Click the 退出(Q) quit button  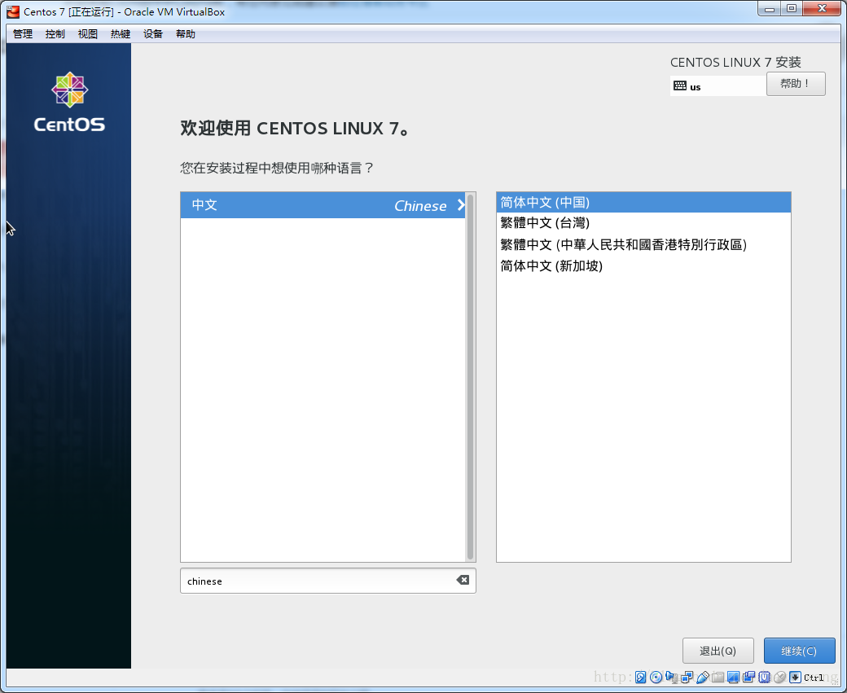(x=718, y=651)
